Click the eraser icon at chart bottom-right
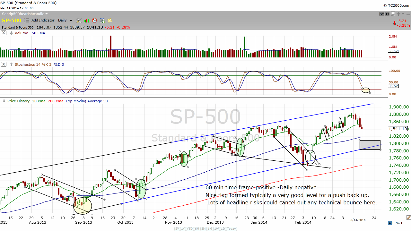The height and width of the screenshot is (231, 411). [x=408, y=218]
